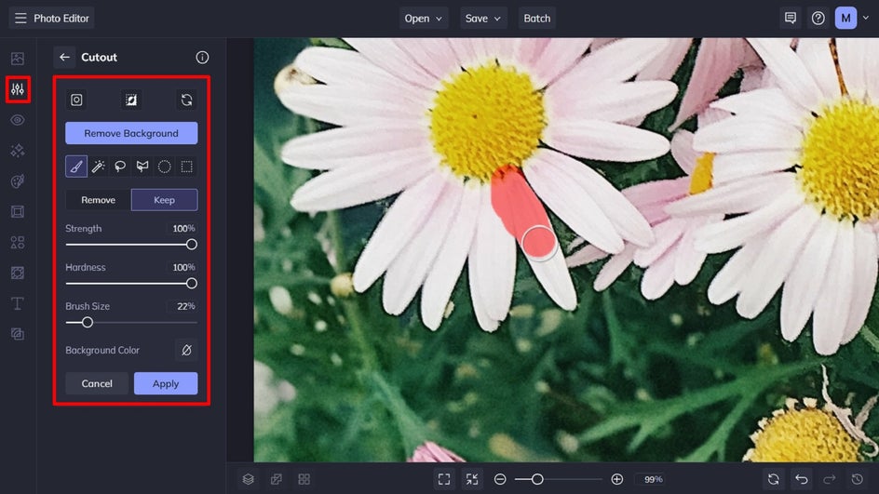Click the Brush Size 22% value field
The image size is (879, 494).
(183, 306)
